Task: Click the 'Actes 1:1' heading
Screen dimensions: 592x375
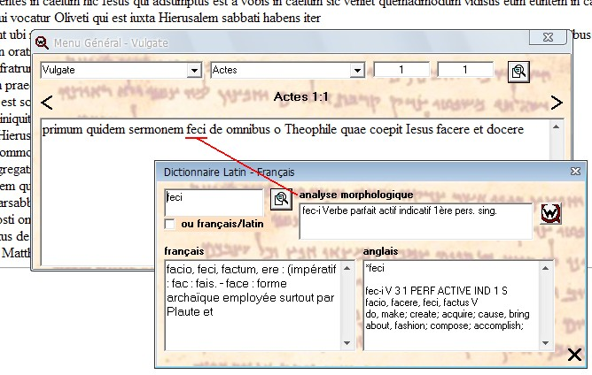Action: [x=301, y=97]
